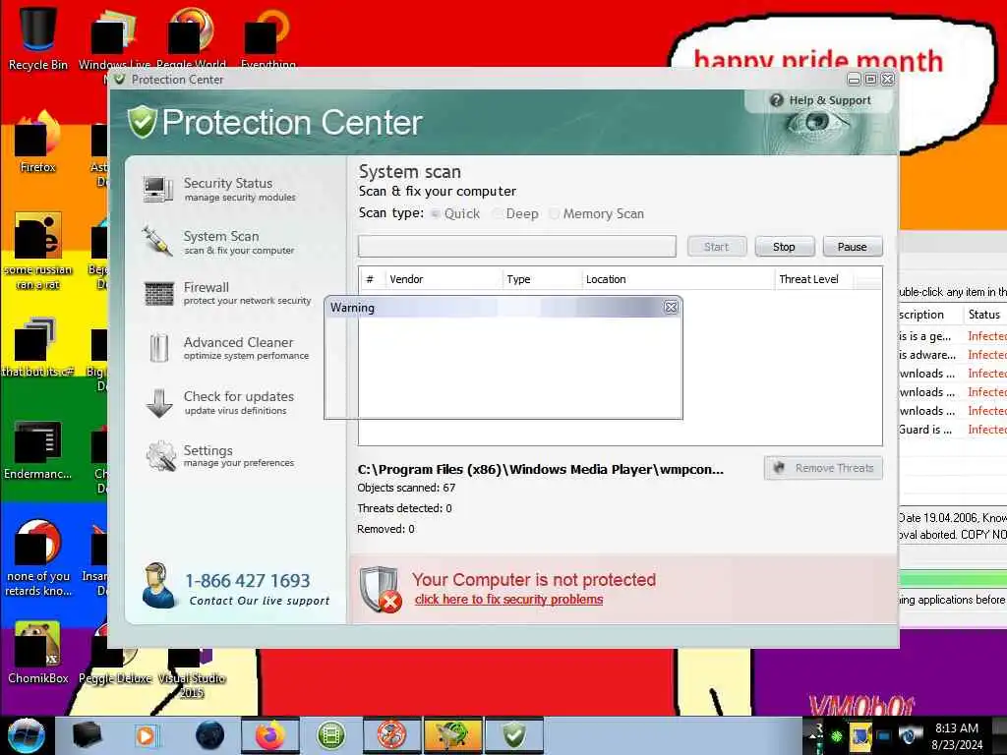Click the Settings gear icon

point(160,456)
